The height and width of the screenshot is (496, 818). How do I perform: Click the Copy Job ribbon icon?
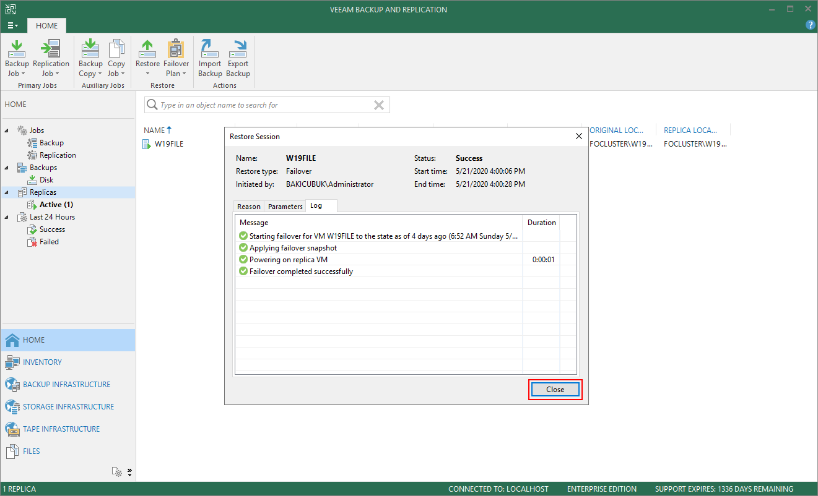(116, 58)
